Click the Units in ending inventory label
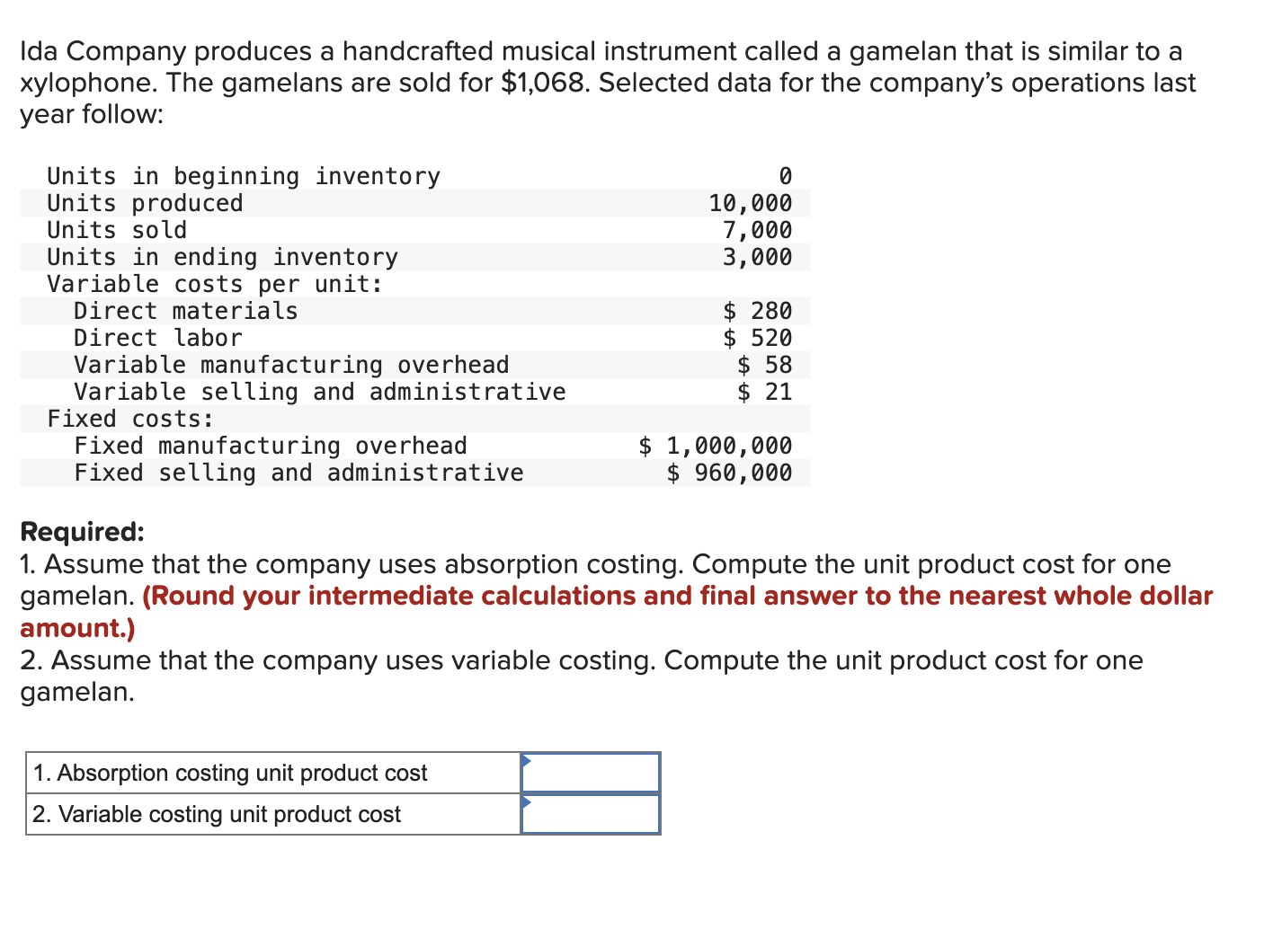 (222, 257)
